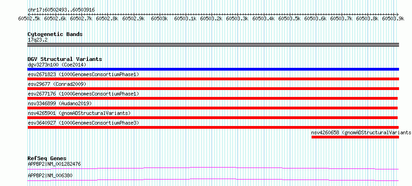Click the DGV Structural Variants track title
This screenshot has width=412, height=186.
[x=65, y=59]
